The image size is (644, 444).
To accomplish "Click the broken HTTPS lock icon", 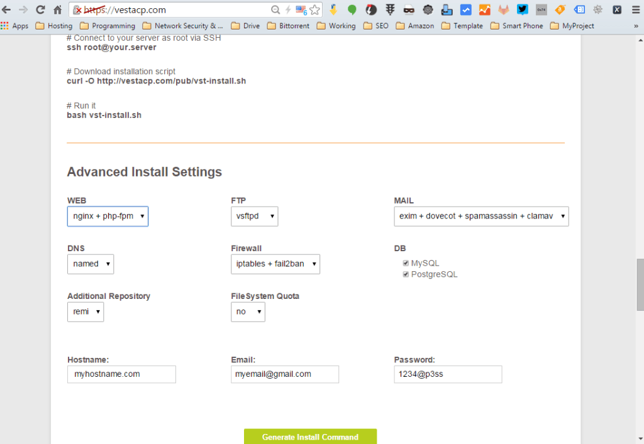I will coord(77,10).
